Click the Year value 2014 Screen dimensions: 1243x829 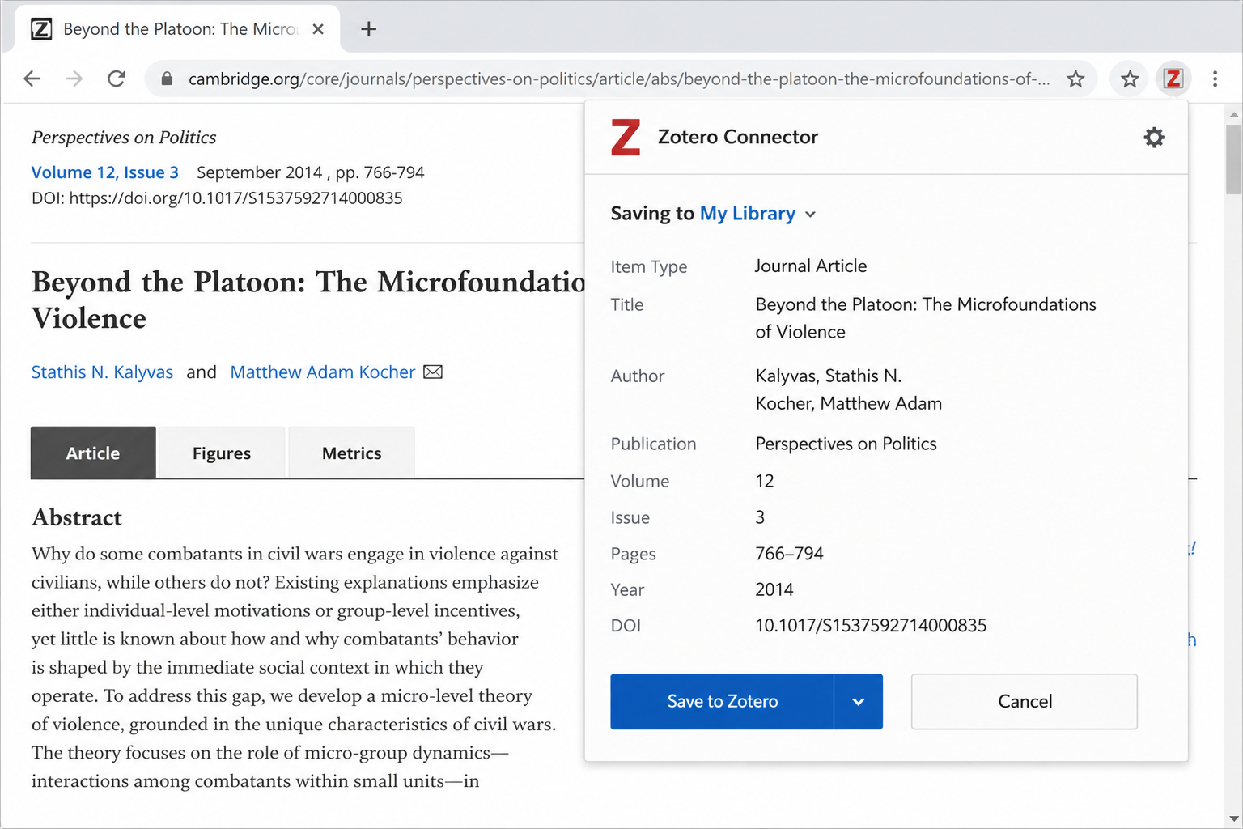coord(774,589)
